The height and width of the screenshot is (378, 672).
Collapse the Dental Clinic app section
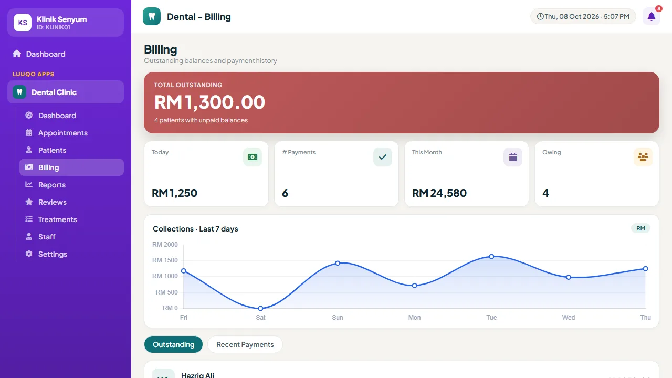(66, 92)
